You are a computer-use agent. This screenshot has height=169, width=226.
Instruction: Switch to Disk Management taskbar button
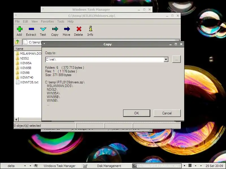(107, 166)
